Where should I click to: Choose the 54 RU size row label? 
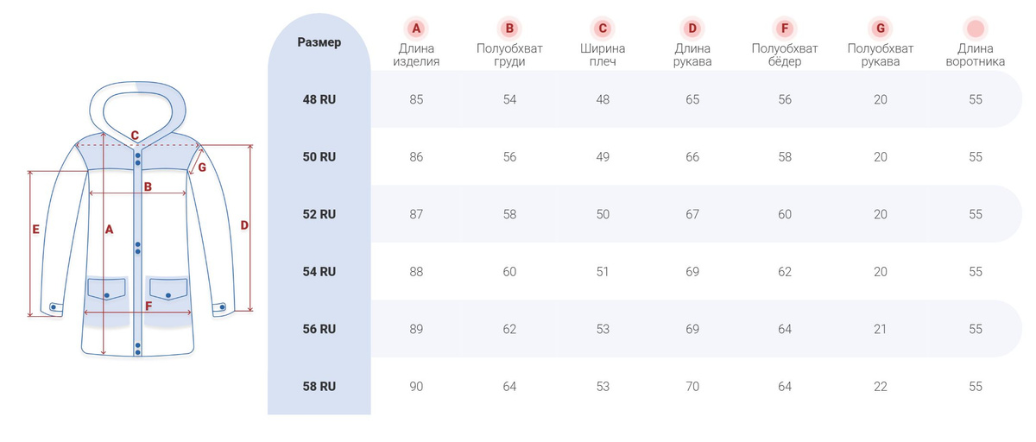pos(319,271)
